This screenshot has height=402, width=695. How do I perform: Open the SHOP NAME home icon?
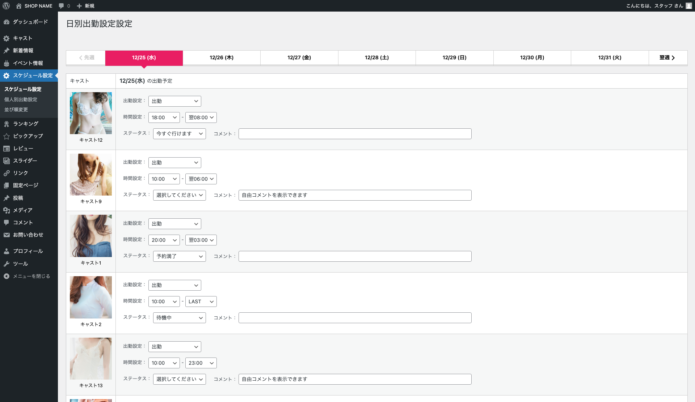pos(19,6)
